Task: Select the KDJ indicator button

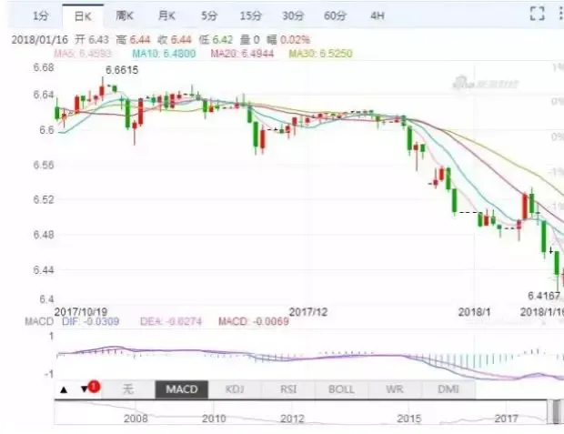Action: (x=235, y=389)
